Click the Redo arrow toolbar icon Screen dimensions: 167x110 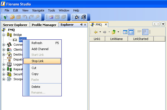click(x=31, y=17)
